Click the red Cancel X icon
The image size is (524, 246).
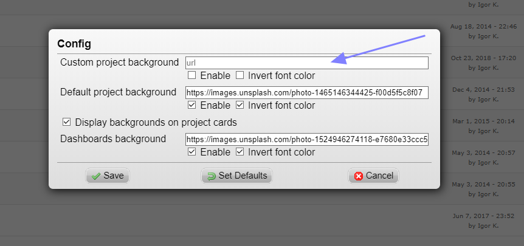[359, 176]
